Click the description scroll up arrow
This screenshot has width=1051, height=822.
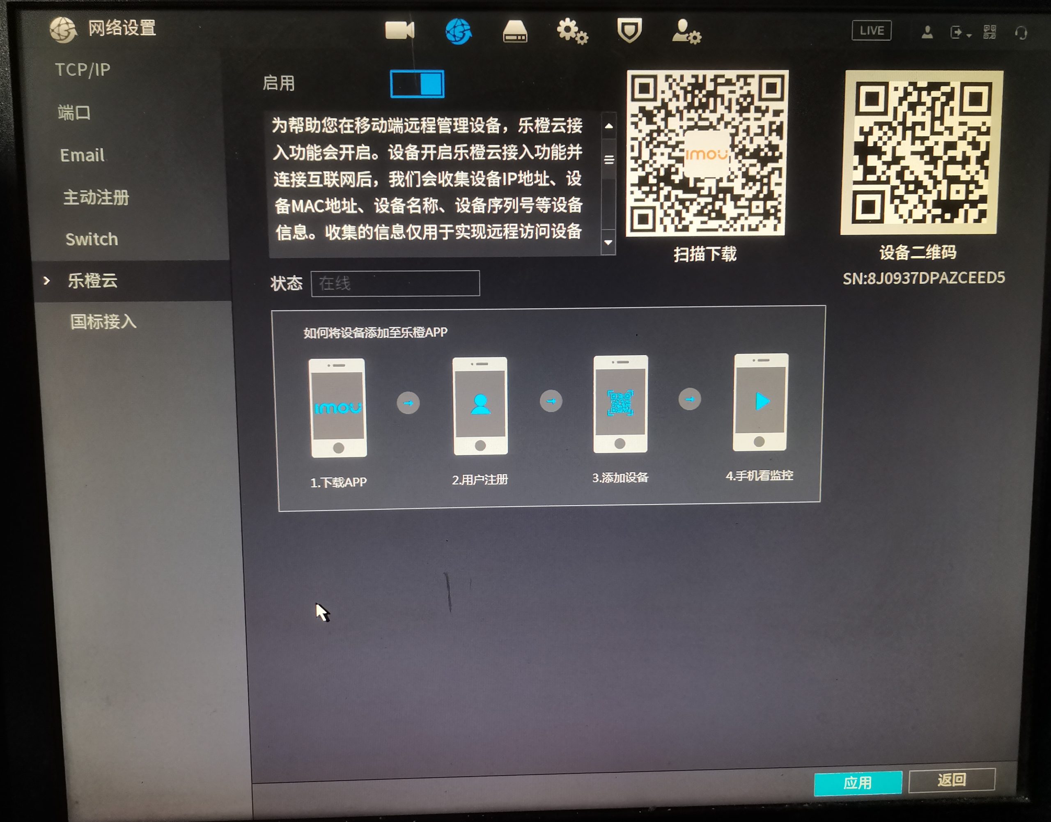point(609,126)
